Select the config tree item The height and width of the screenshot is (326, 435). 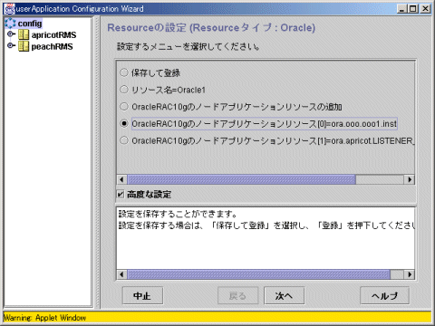point(30,24)
